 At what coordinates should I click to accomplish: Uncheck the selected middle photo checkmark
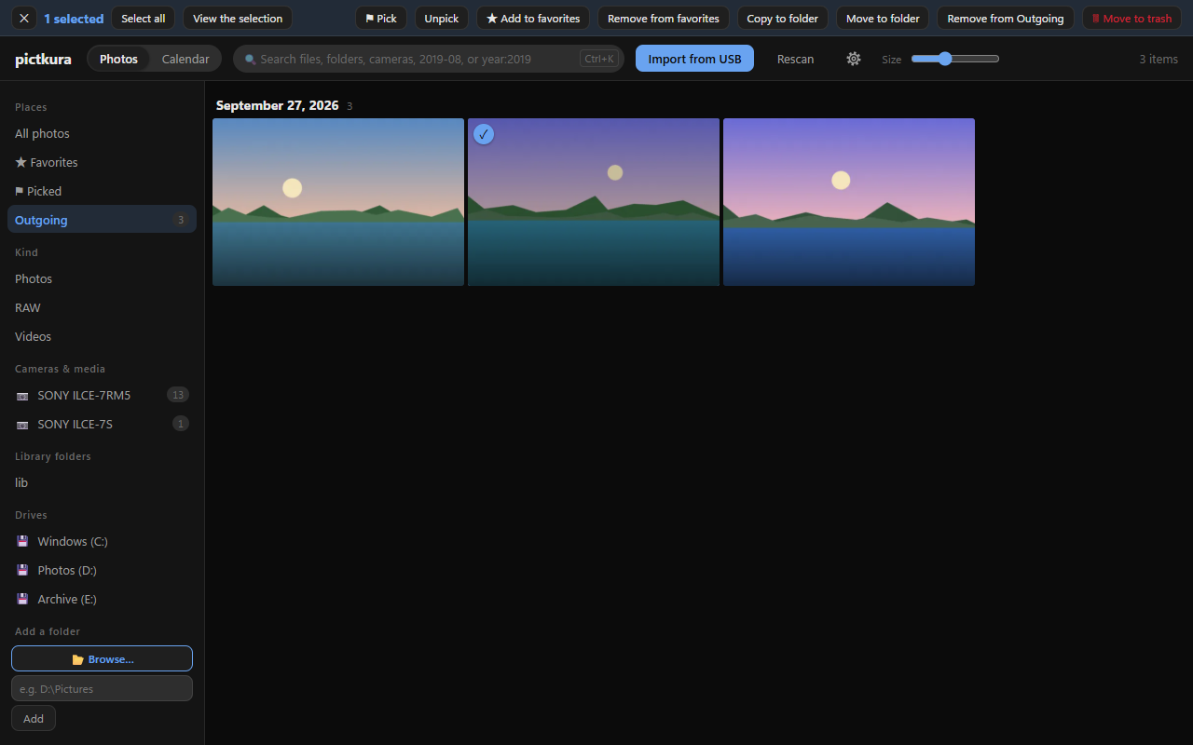click(x=483, y=134)
